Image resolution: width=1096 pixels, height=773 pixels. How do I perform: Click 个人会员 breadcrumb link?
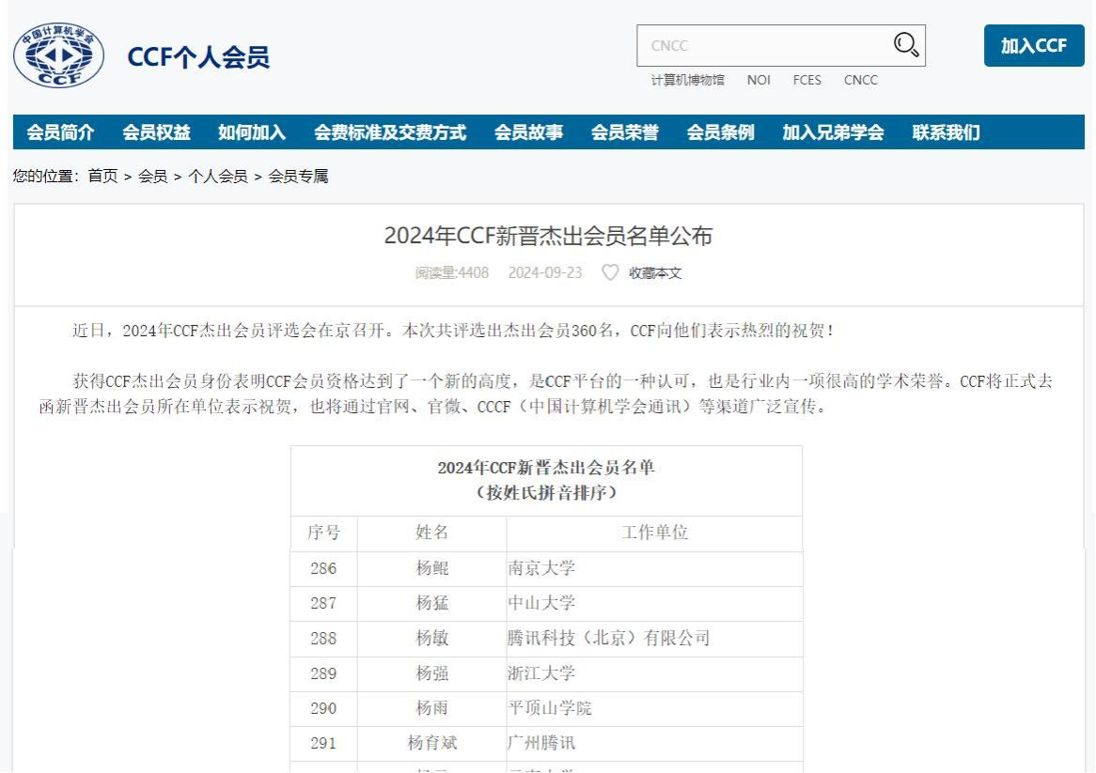coord(218,177)
